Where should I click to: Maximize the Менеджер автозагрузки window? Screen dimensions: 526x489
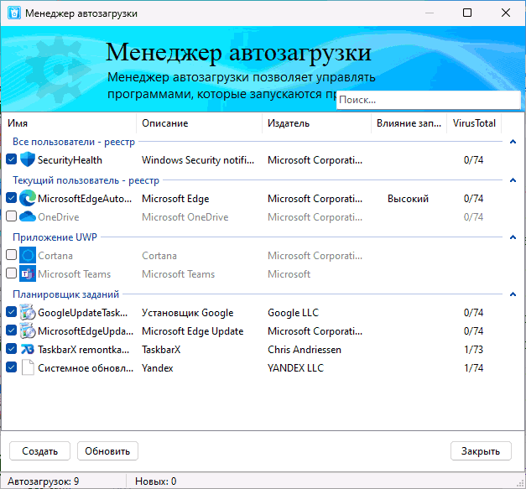(467, 13)
